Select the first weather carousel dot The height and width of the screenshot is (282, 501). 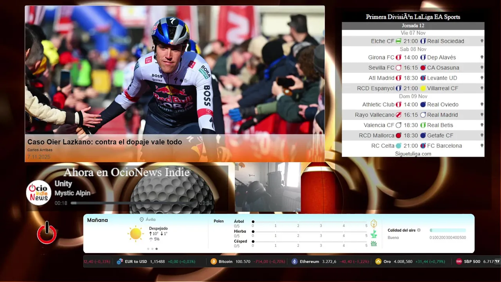point(148,249)
